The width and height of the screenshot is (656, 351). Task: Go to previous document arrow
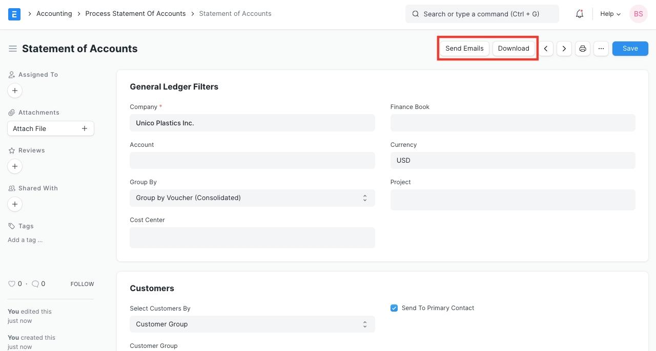tap(546, 49)
